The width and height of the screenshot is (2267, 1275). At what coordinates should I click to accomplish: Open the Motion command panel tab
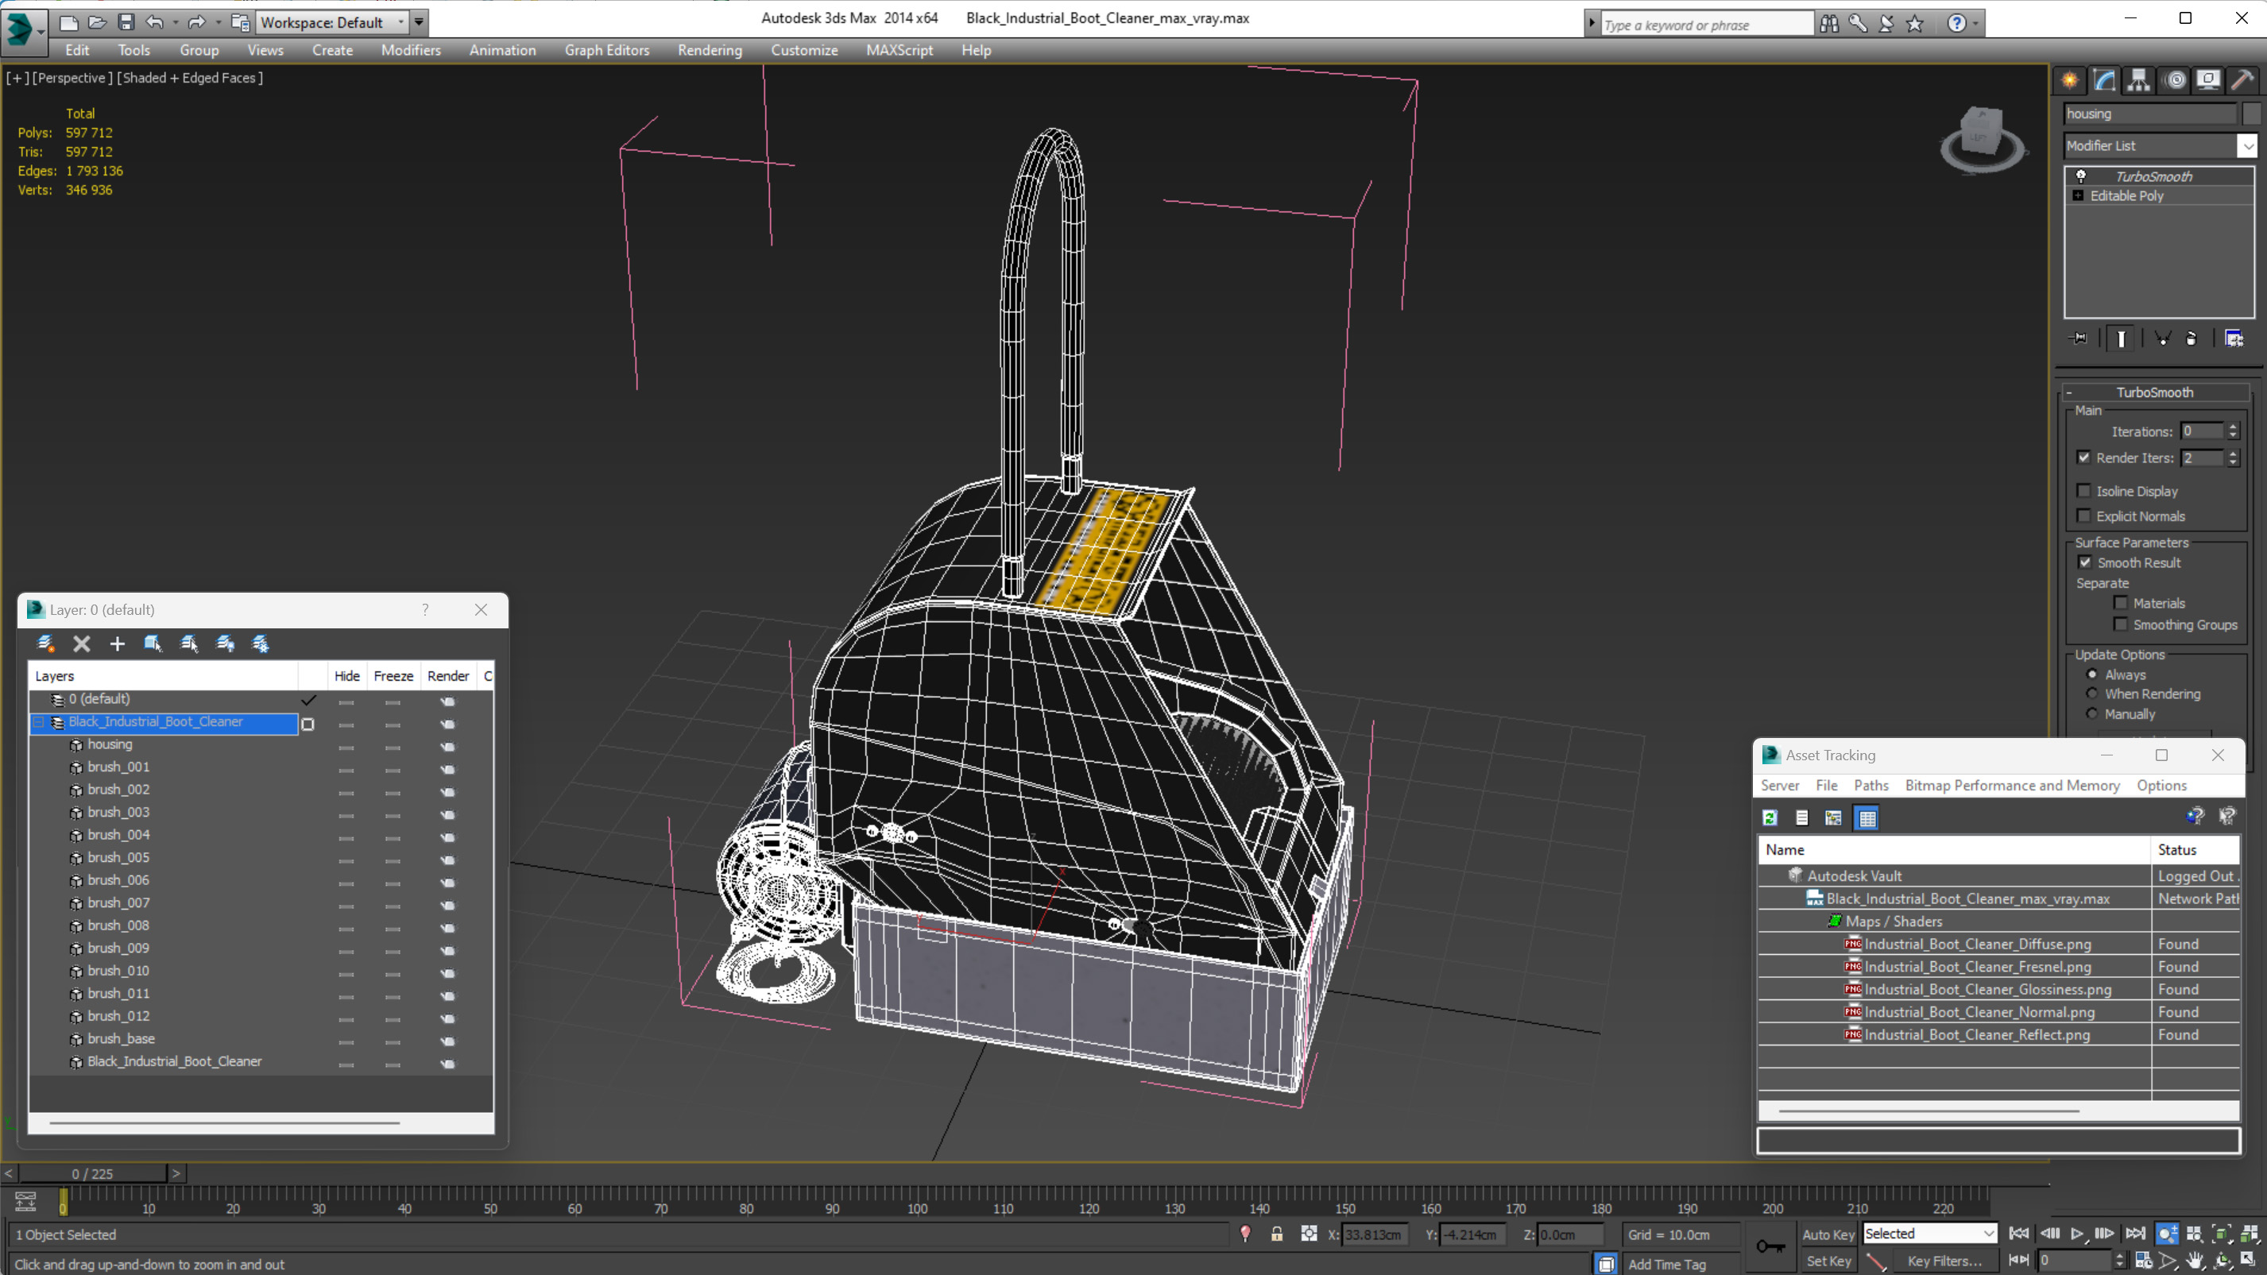[x=2176, y=80]
